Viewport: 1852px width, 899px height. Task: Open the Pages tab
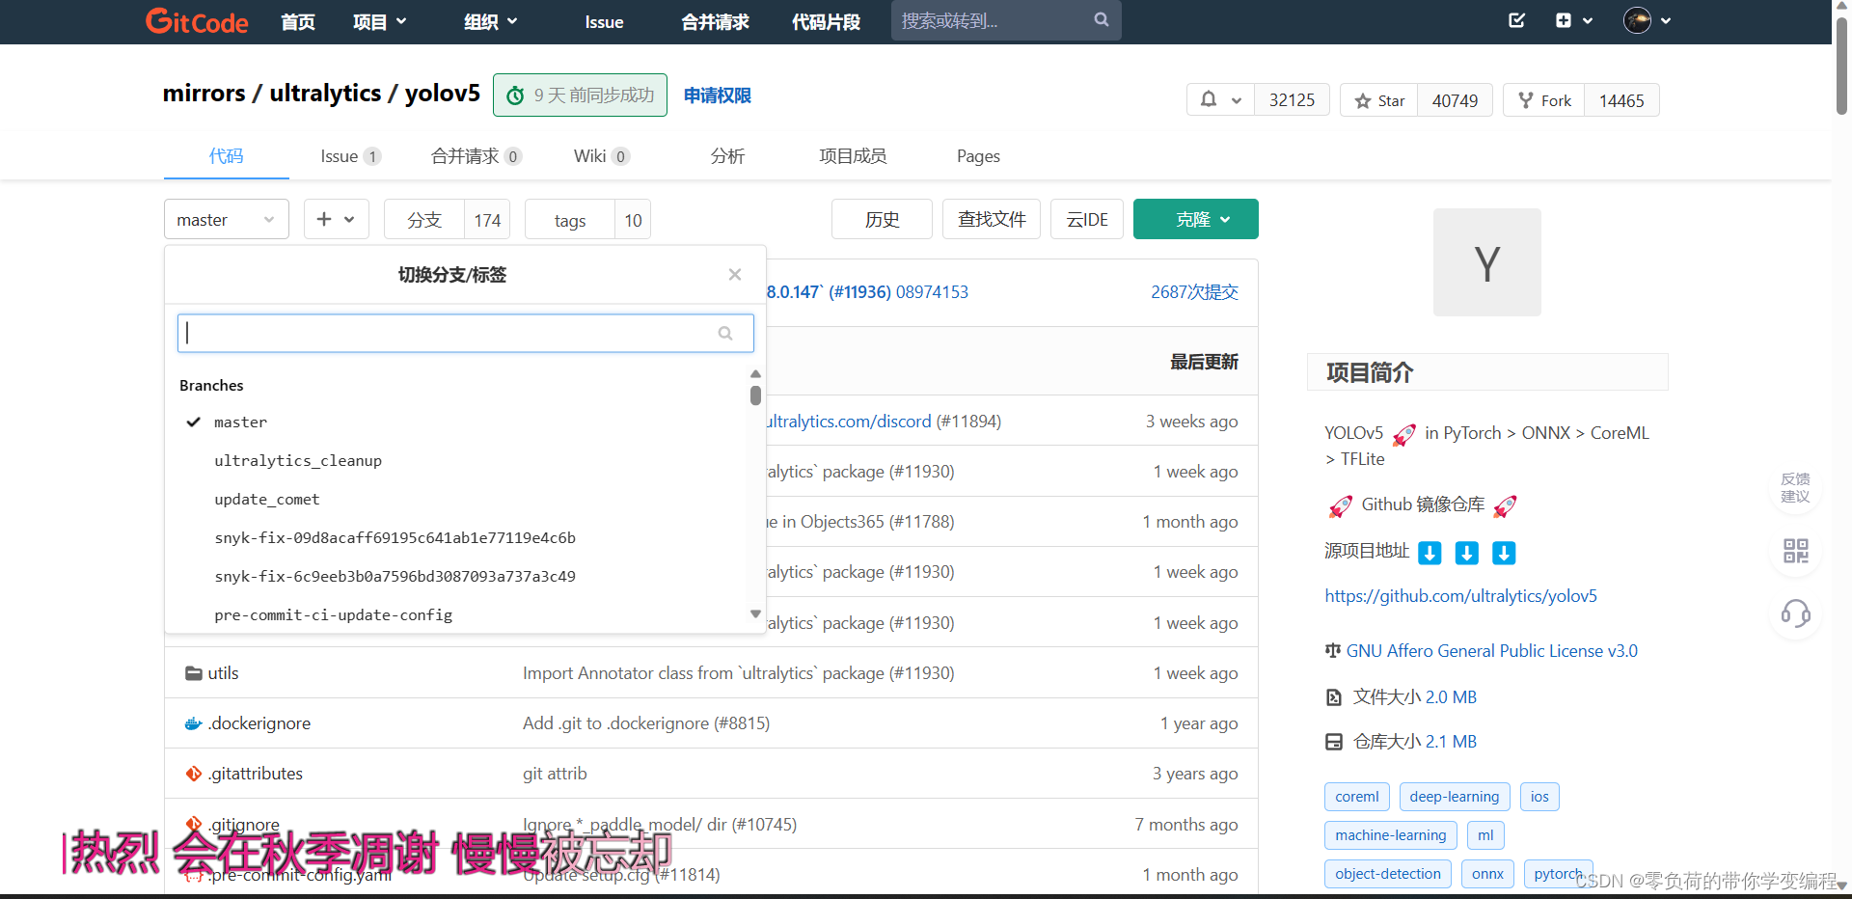click(x=978, y=156)
